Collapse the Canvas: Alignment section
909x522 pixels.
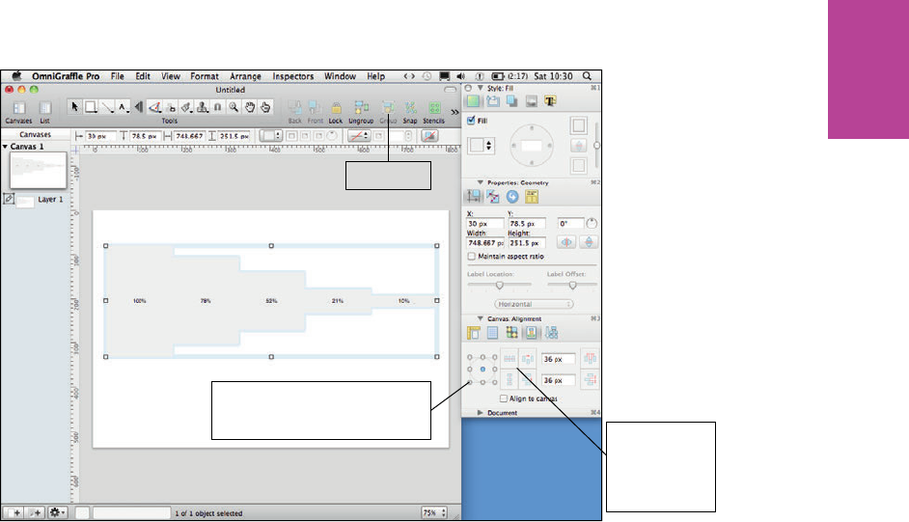pos(480,318)
